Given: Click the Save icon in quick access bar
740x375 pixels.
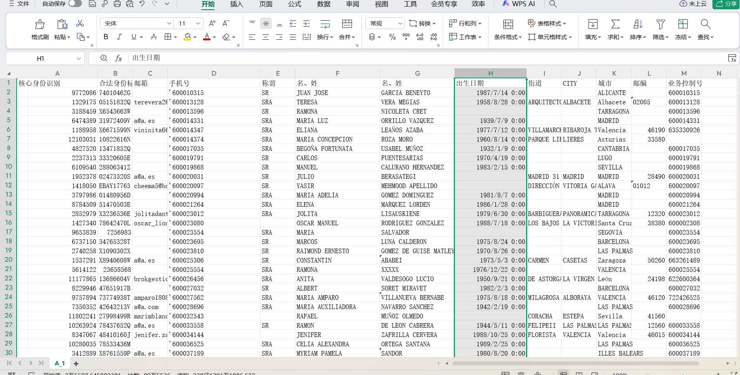Looking at the screenshot, I should (x=92, y=4).
